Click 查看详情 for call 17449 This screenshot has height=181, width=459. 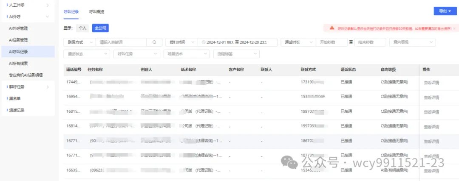(431, 83)
